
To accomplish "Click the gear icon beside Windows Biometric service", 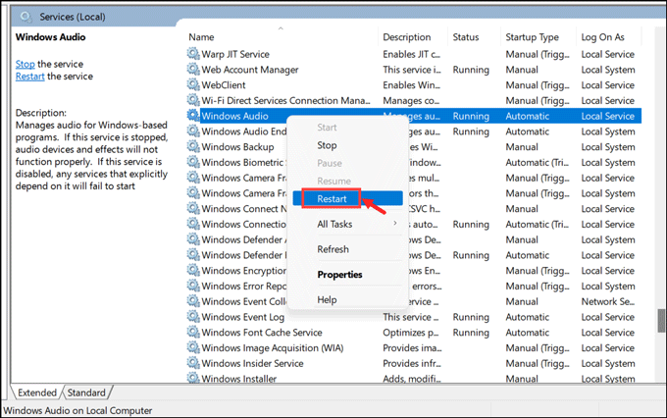I will click(x=193, y=162).
